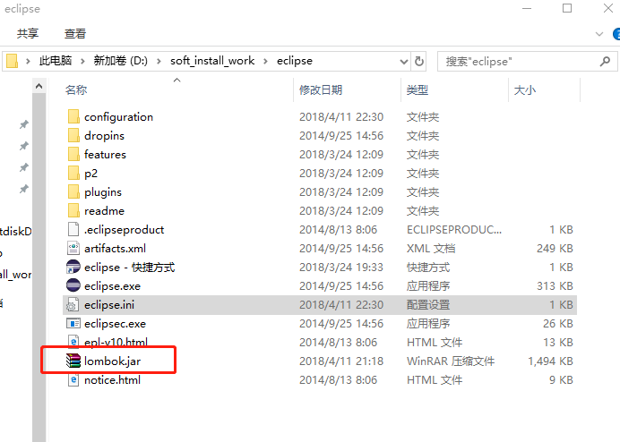Select the dropins folder icon
This screenshot has height=442, width=620.
tap(73, 135)
